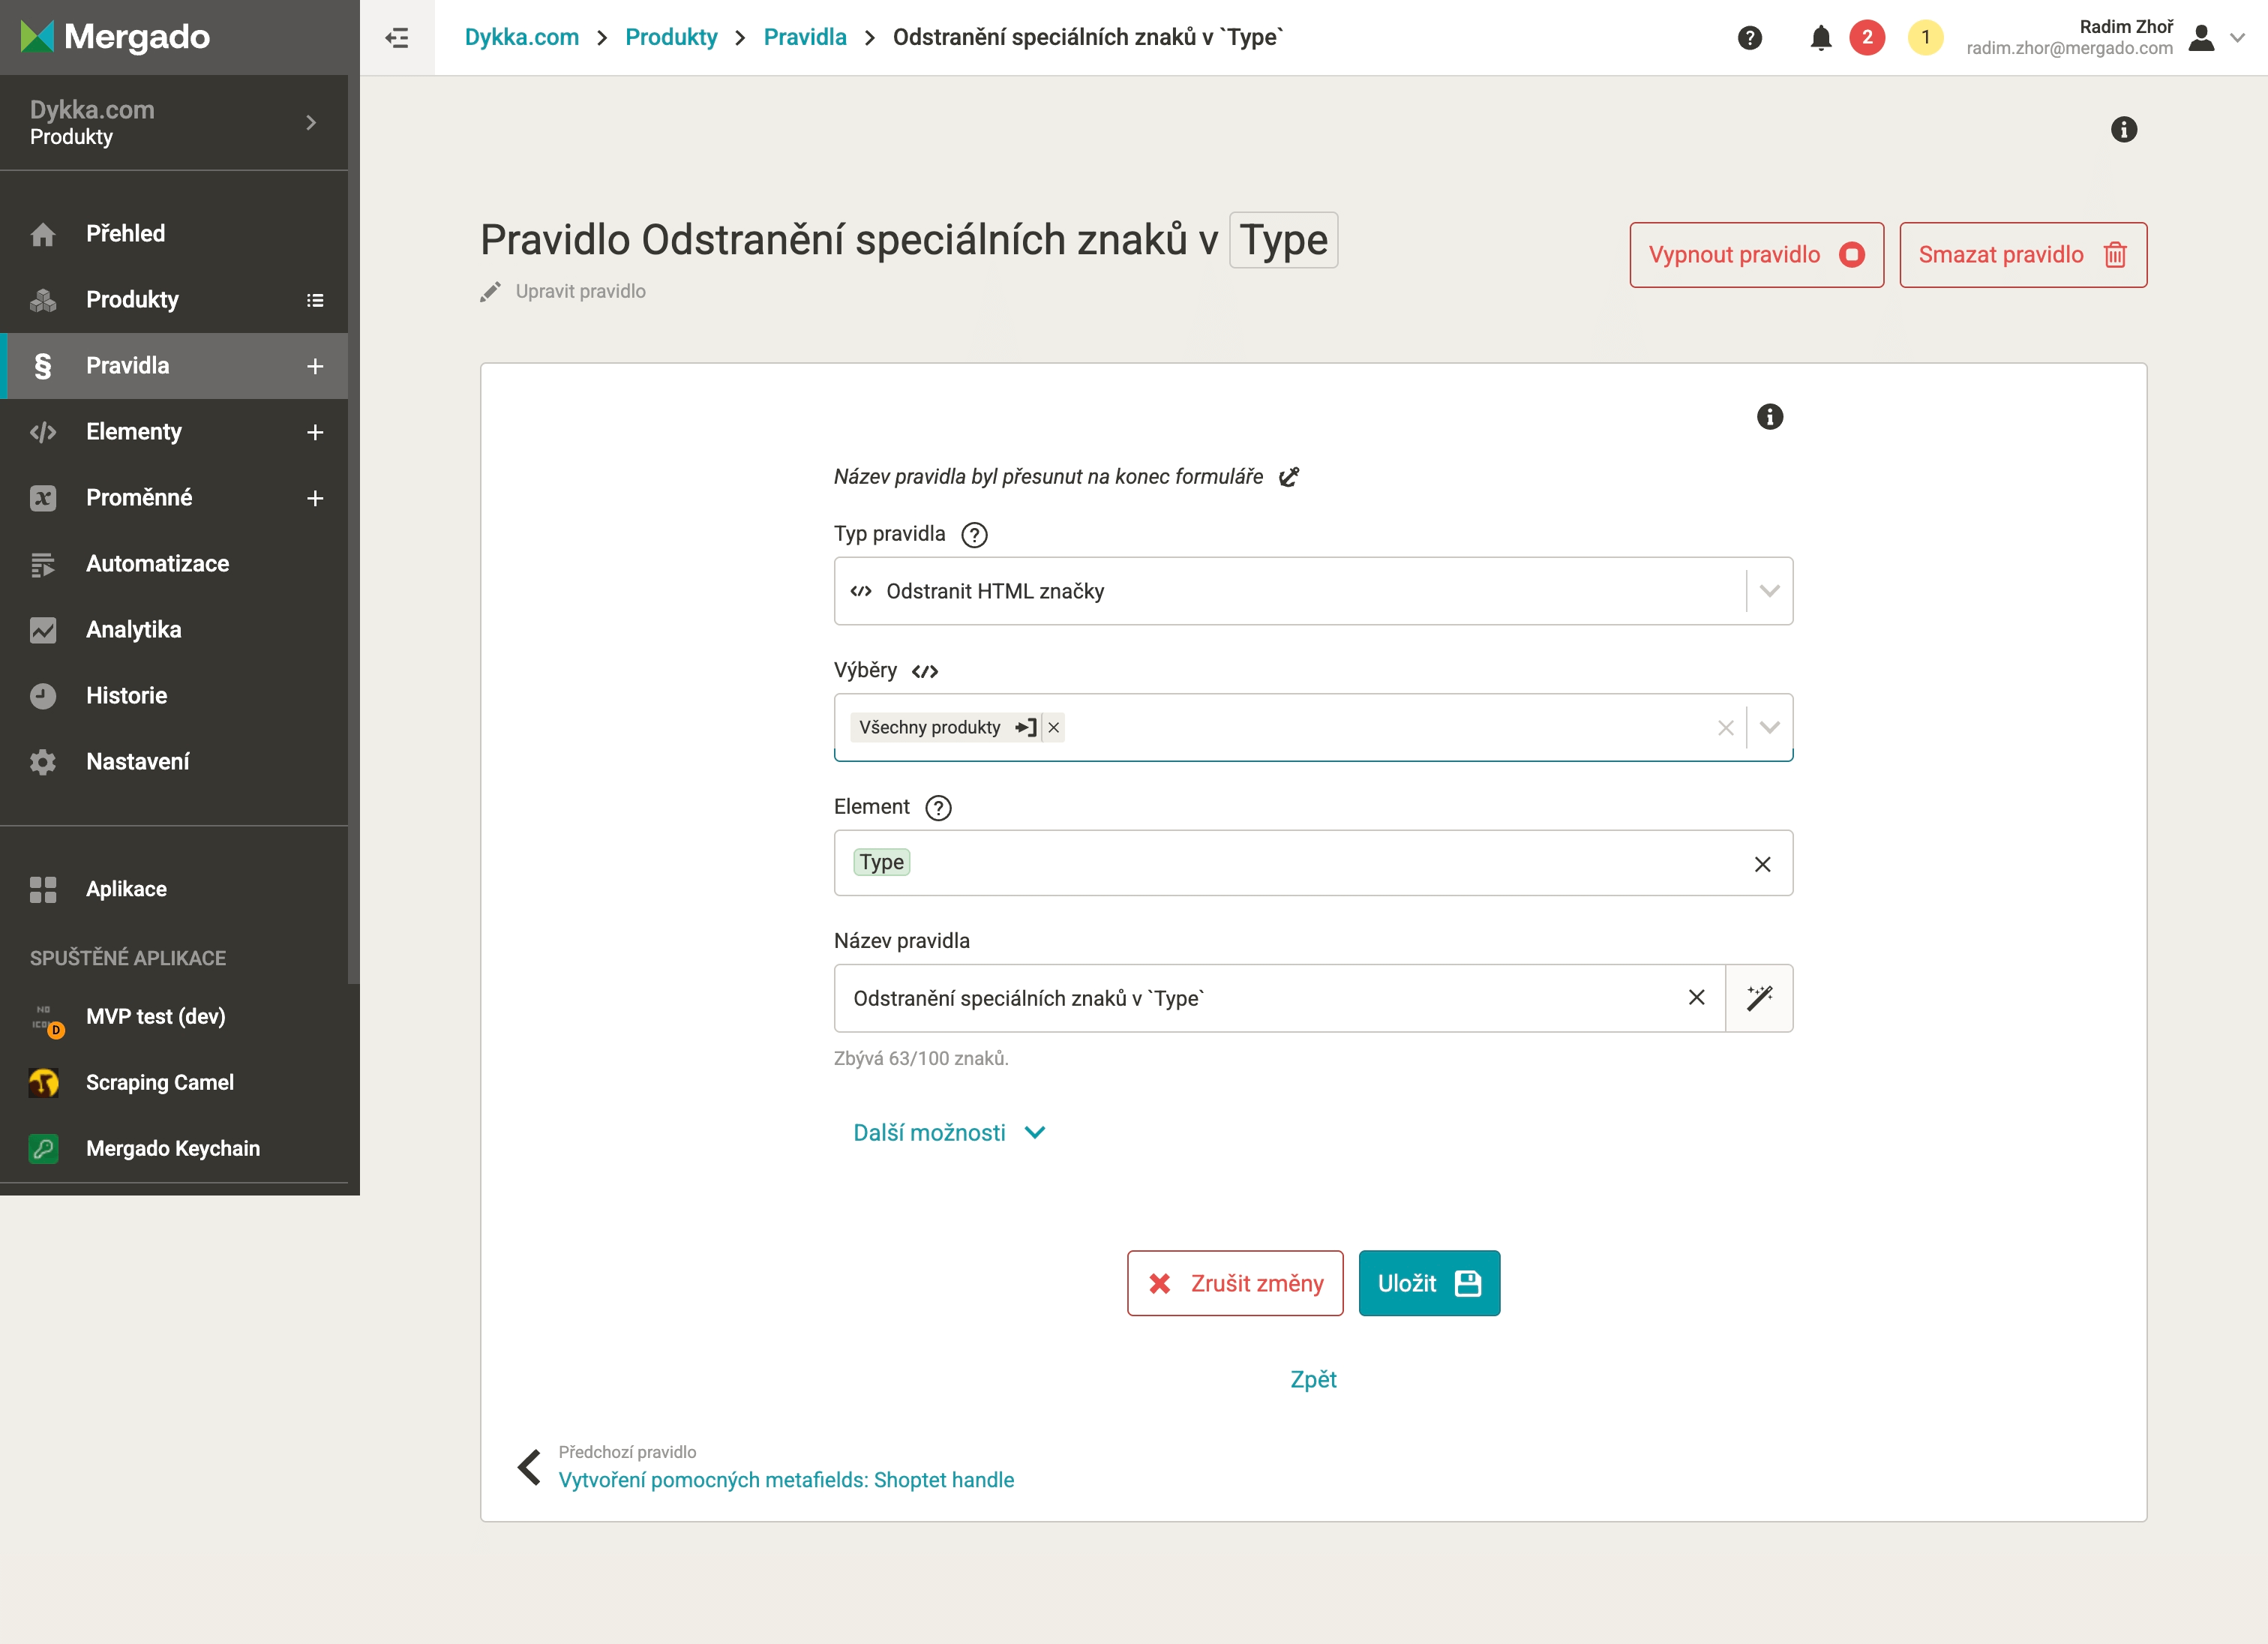Go to Historie in the sidebar

(126, 696)
